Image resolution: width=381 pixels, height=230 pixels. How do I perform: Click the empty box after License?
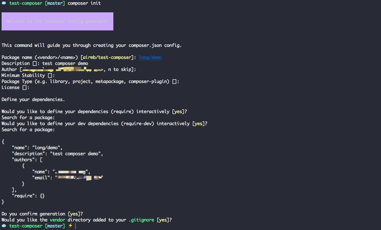point(24,87)
